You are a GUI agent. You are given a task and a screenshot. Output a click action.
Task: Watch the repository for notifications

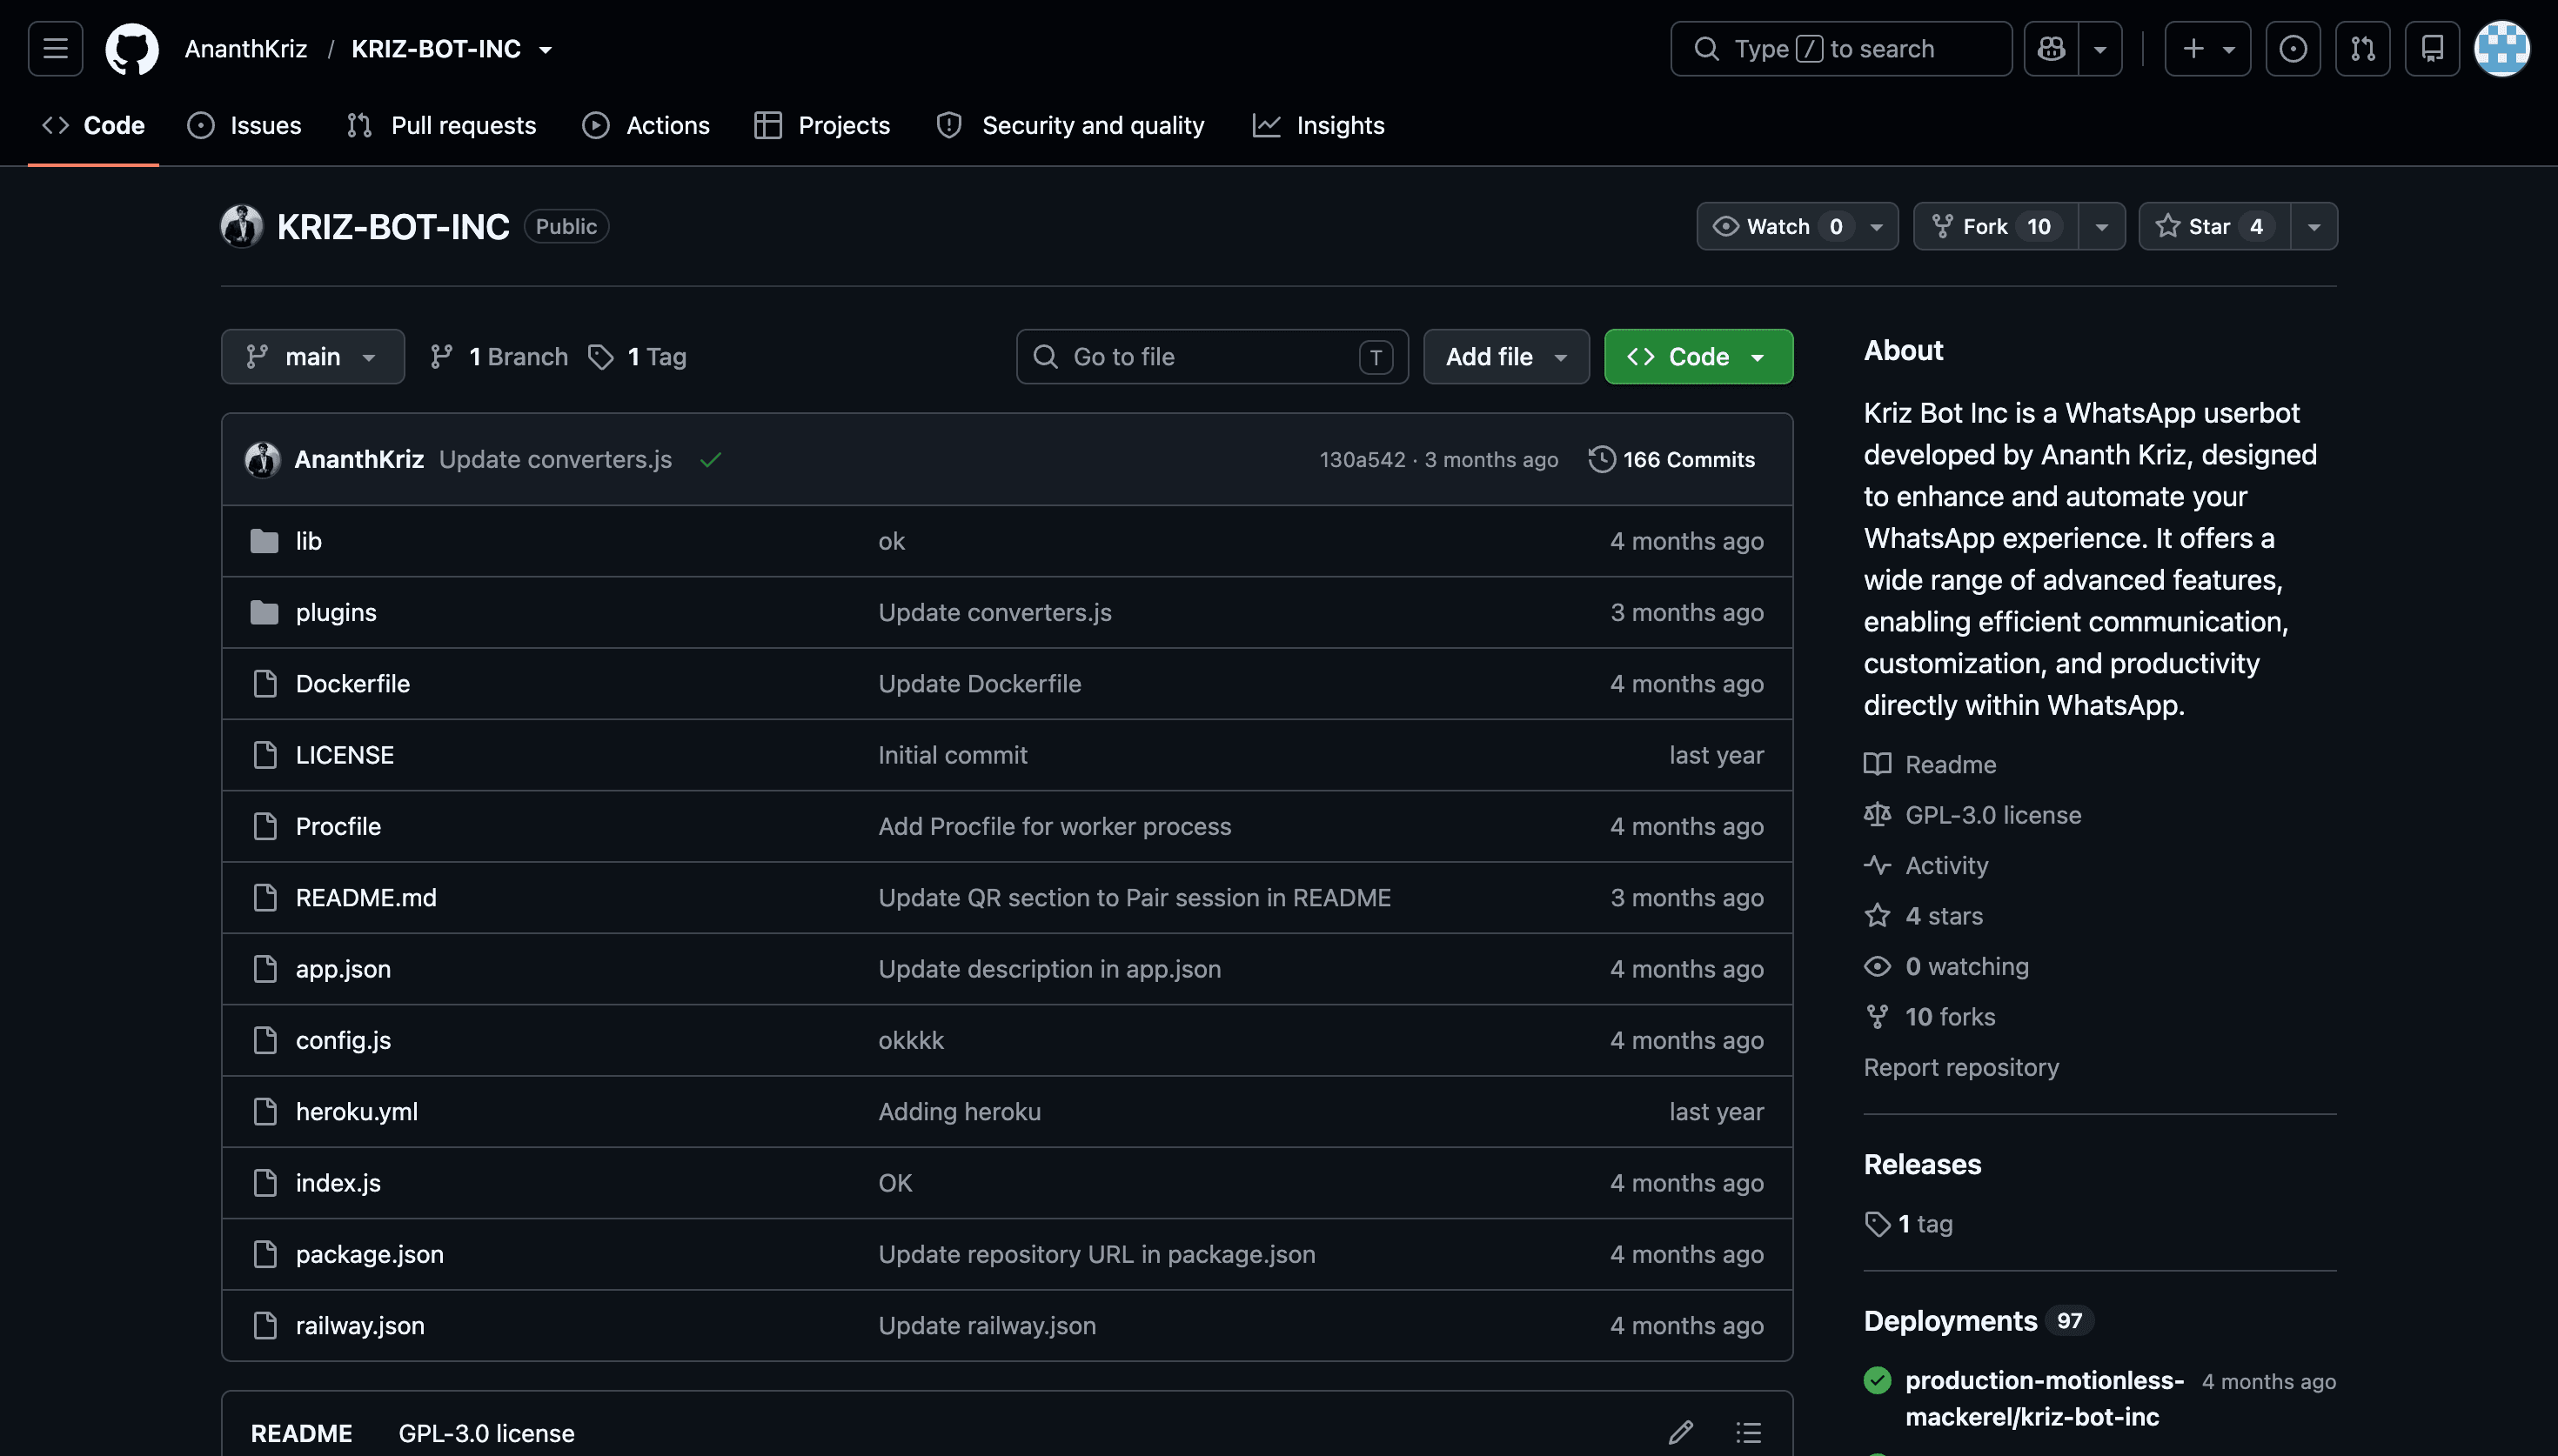pos(1797,226)
